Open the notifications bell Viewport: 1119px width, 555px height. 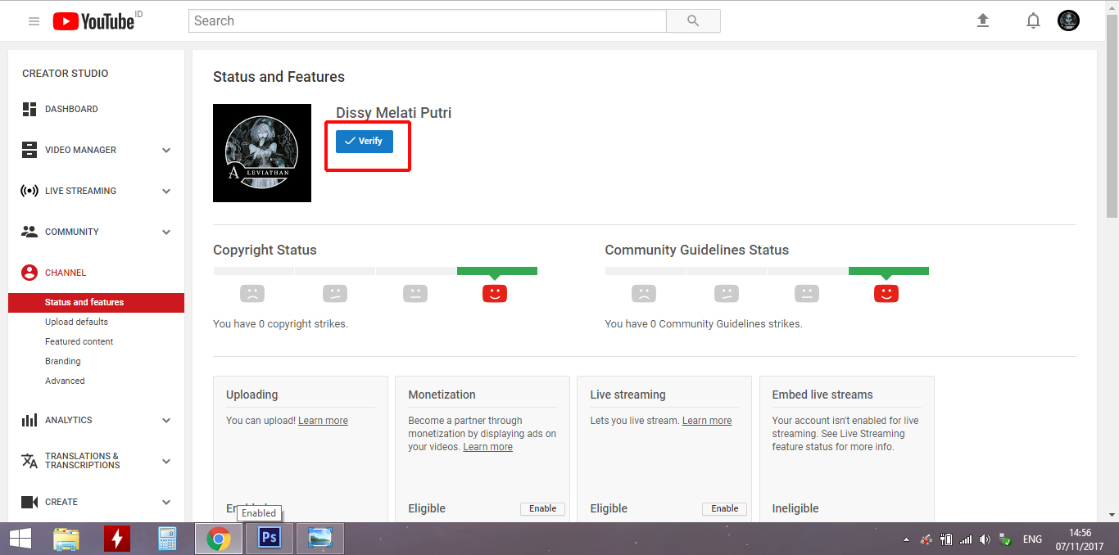[1033, 20]
